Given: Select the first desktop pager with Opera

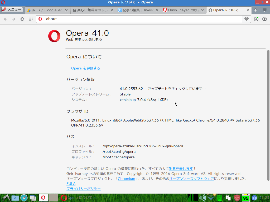Looking at the screenshot, I should point(43,198).
